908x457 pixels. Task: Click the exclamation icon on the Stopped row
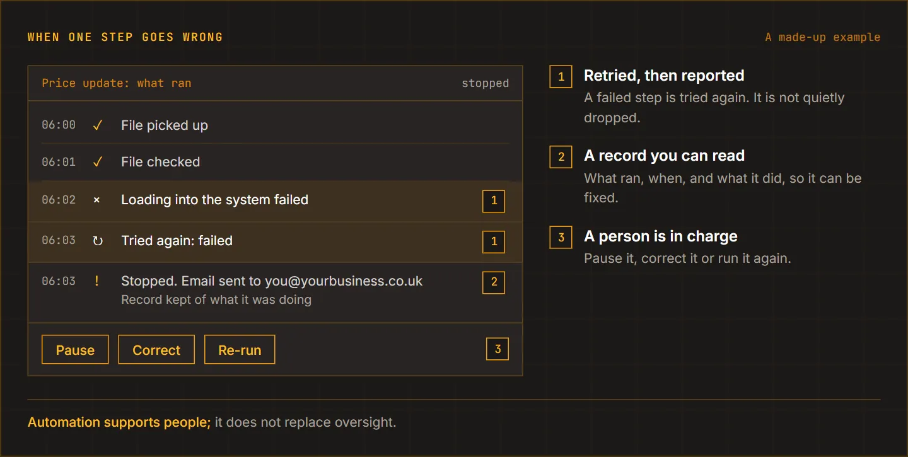click(x=96, y=281)
